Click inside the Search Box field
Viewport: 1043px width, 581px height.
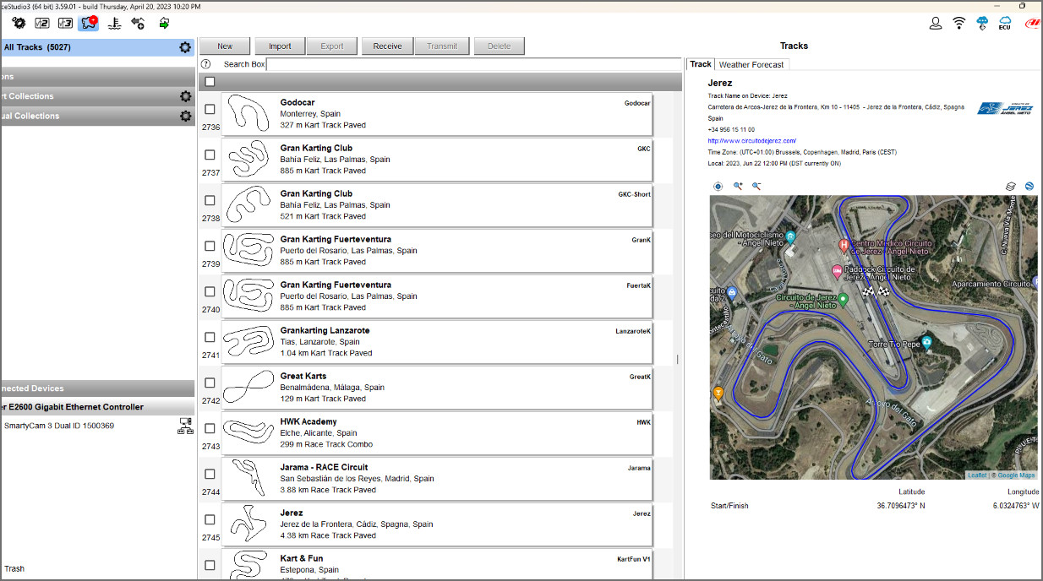[473, 64]
